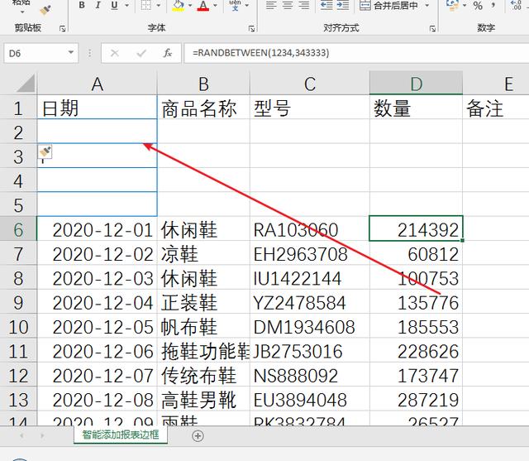
Task: Select row 6 header
Action: [x=18, y=229]
